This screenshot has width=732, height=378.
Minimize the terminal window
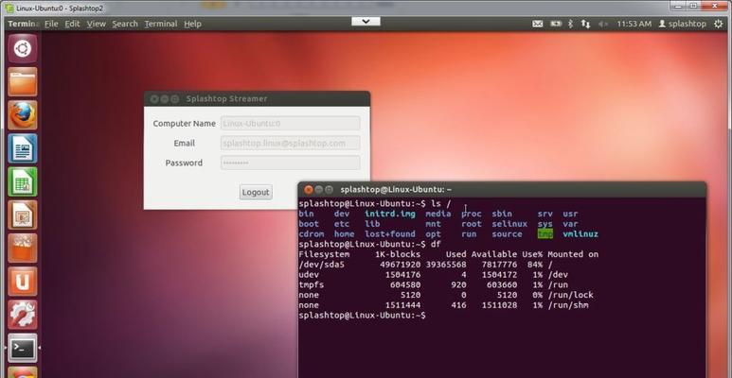(319, 190)
